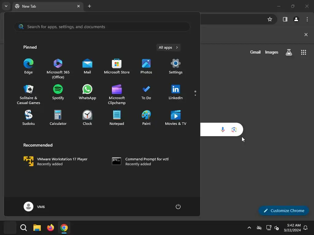Focus the Start menu search box

pyautogui.click(x=102, y=27)
